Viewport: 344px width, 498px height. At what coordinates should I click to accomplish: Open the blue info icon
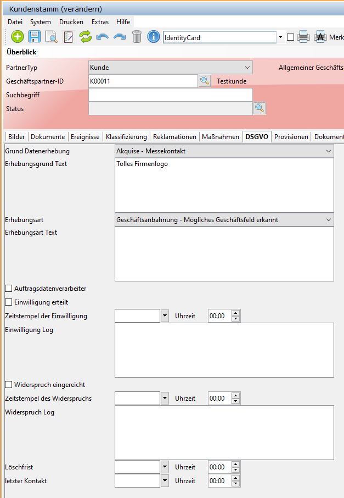154,37
